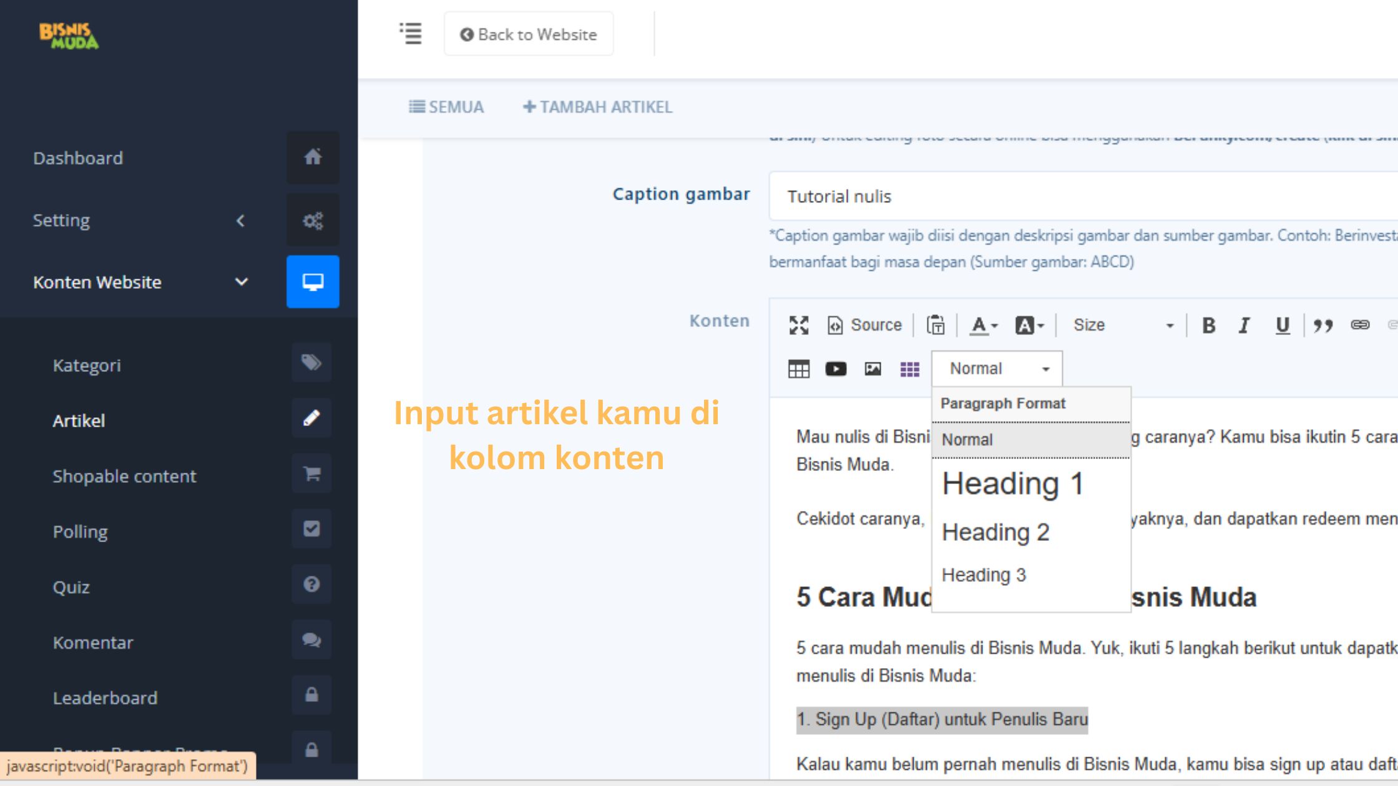Toggle Italic formatting

click(1244, 325)
